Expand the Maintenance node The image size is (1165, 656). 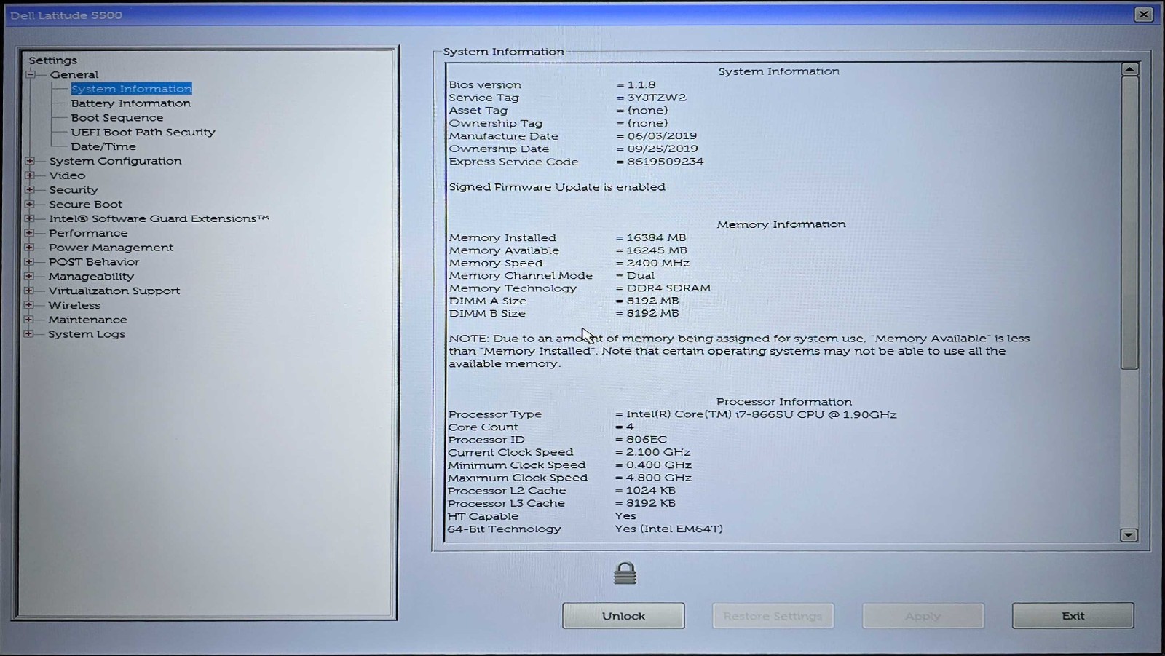(x=30, y=319)
